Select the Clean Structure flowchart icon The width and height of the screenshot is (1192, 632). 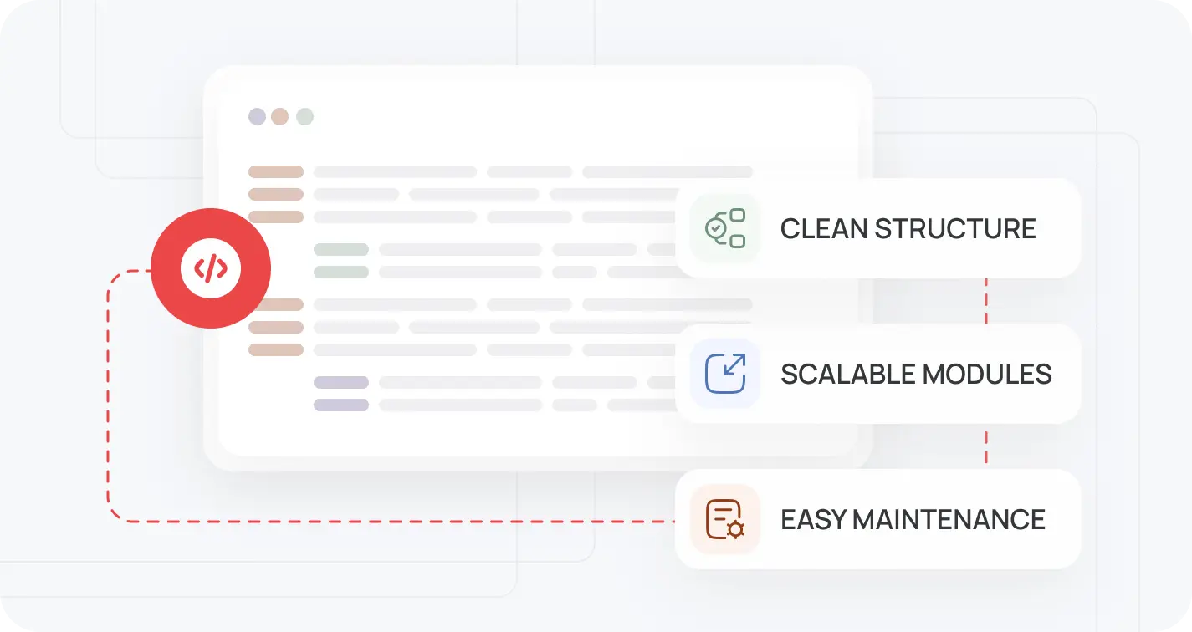tap(724, 228)
